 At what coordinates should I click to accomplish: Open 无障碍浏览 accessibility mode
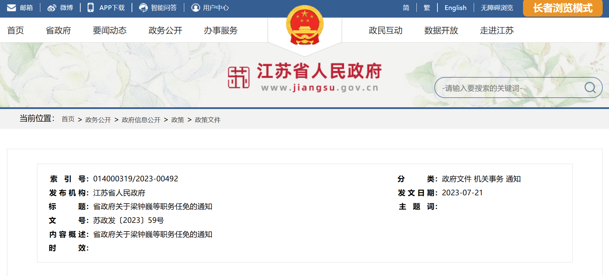coord(497,8)
